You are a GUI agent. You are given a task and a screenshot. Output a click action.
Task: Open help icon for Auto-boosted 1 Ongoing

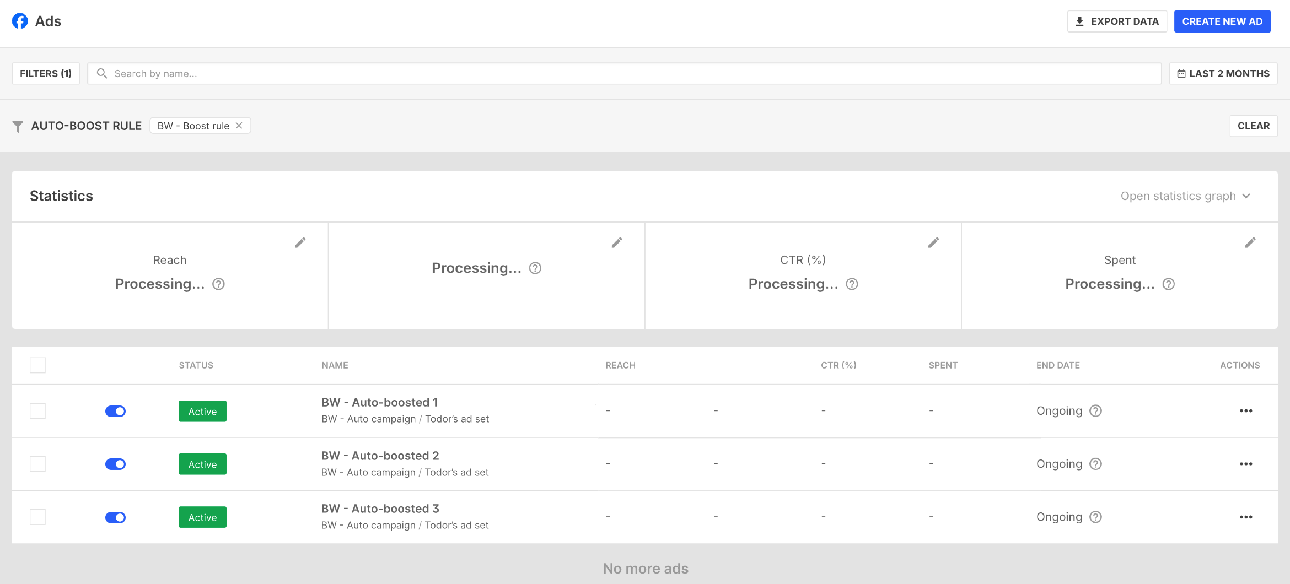tap(1095, 411)
